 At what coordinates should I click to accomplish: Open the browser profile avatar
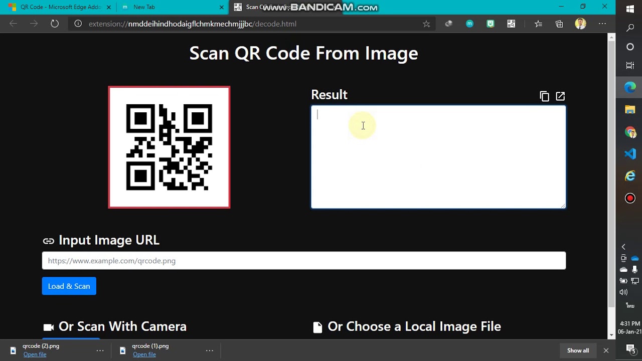pyautogui.click(x=580, y=24)
